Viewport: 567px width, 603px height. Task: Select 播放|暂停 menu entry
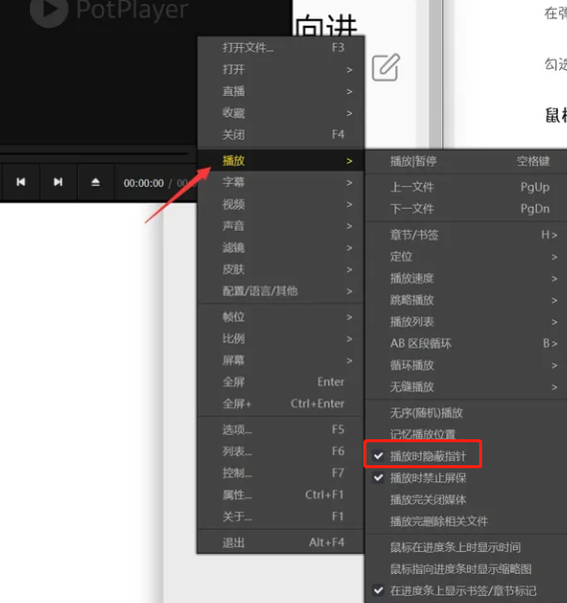pos(466,161)
